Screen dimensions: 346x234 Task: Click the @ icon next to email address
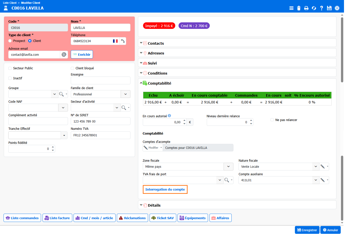point(64,54)
